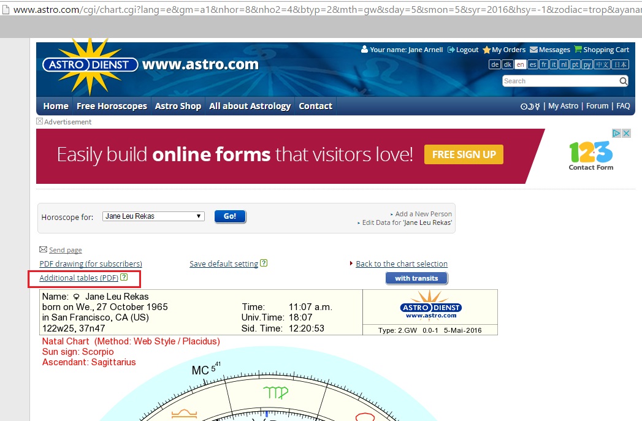Open the Free Horoscopes menu
The image size is (642, 421).
click(111, 105)
